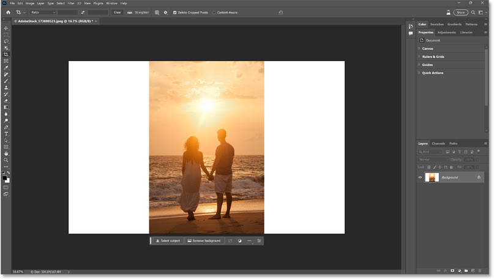Image resolution: width=494 pixels, height=280 pixels.
Task: Toggle pixel layer filter in Layers panel
Action: pos(447,152)
